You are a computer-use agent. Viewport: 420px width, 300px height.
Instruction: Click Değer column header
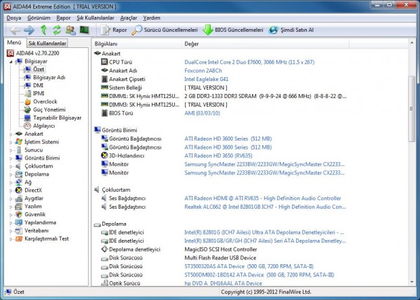point(266,44)
